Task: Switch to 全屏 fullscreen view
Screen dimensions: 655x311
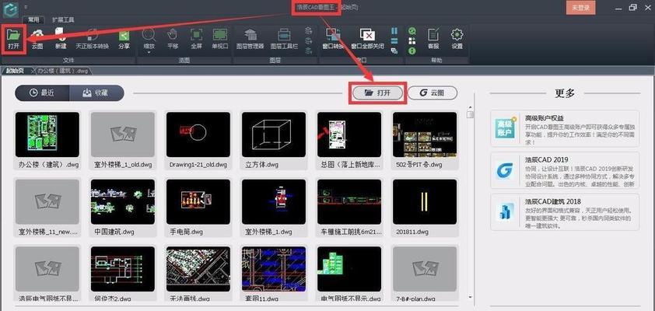Action: click(x=196, y=38)
